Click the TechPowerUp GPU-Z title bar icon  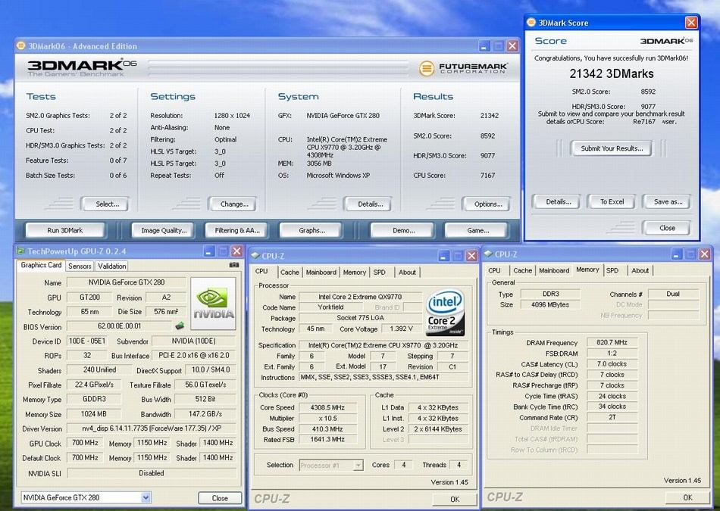tap(20, 251)
